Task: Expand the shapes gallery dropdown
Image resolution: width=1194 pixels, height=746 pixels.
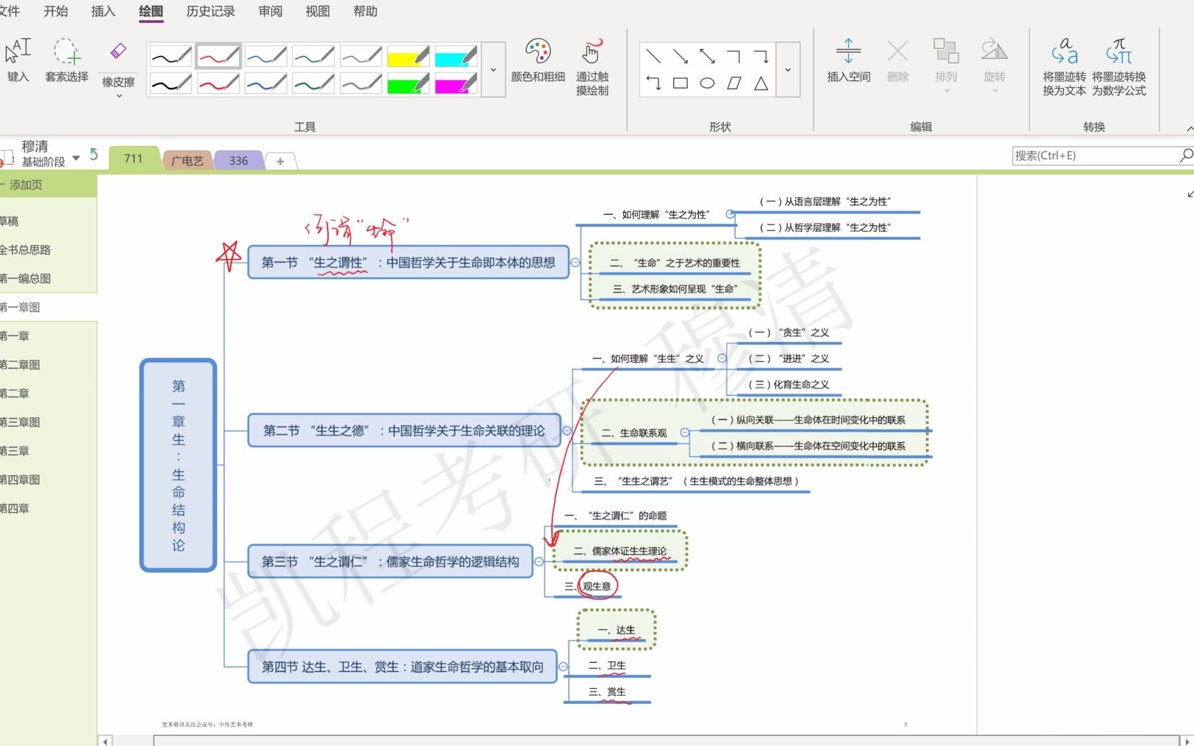Action: 788,70
